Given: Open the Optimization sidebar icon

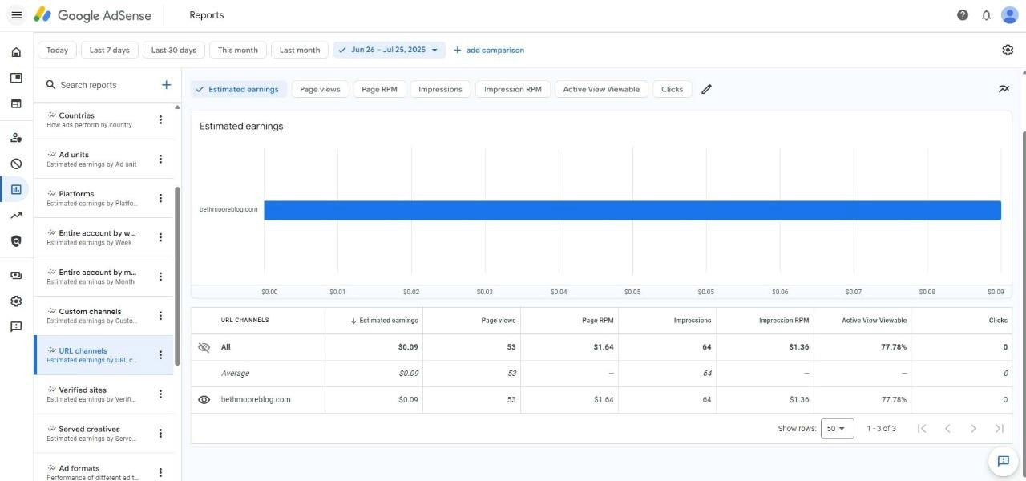Looking at the screenshot, I should [16, 215].
